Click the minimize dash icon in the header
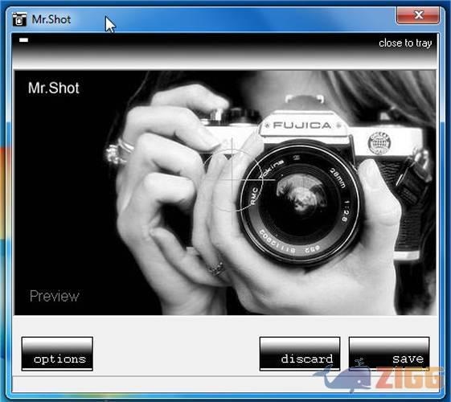This screenshot has height=402, width=451. click(x=23, y=40)
